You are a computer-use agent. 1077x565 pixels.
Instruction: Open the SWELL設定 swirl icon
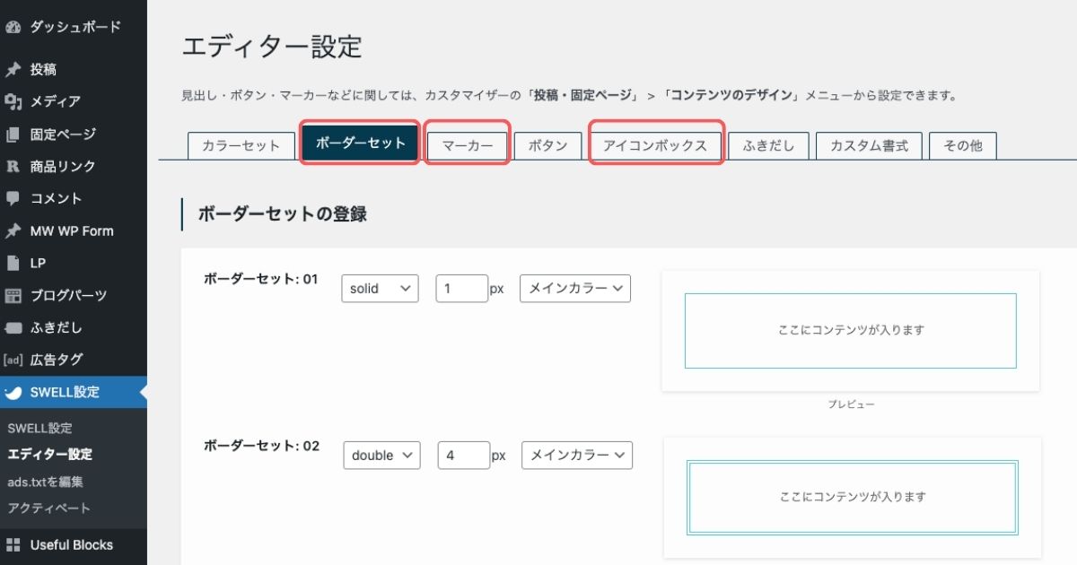tap(13, 392)
